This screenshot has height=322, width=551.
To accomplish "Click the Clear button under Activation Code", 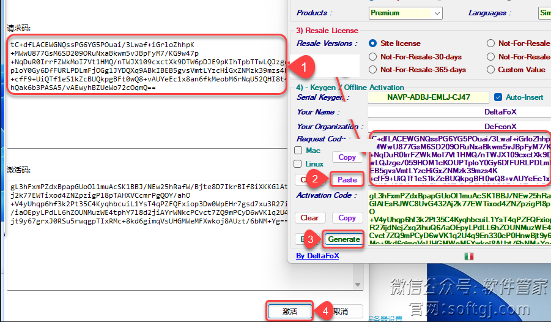I will (310, 218).
